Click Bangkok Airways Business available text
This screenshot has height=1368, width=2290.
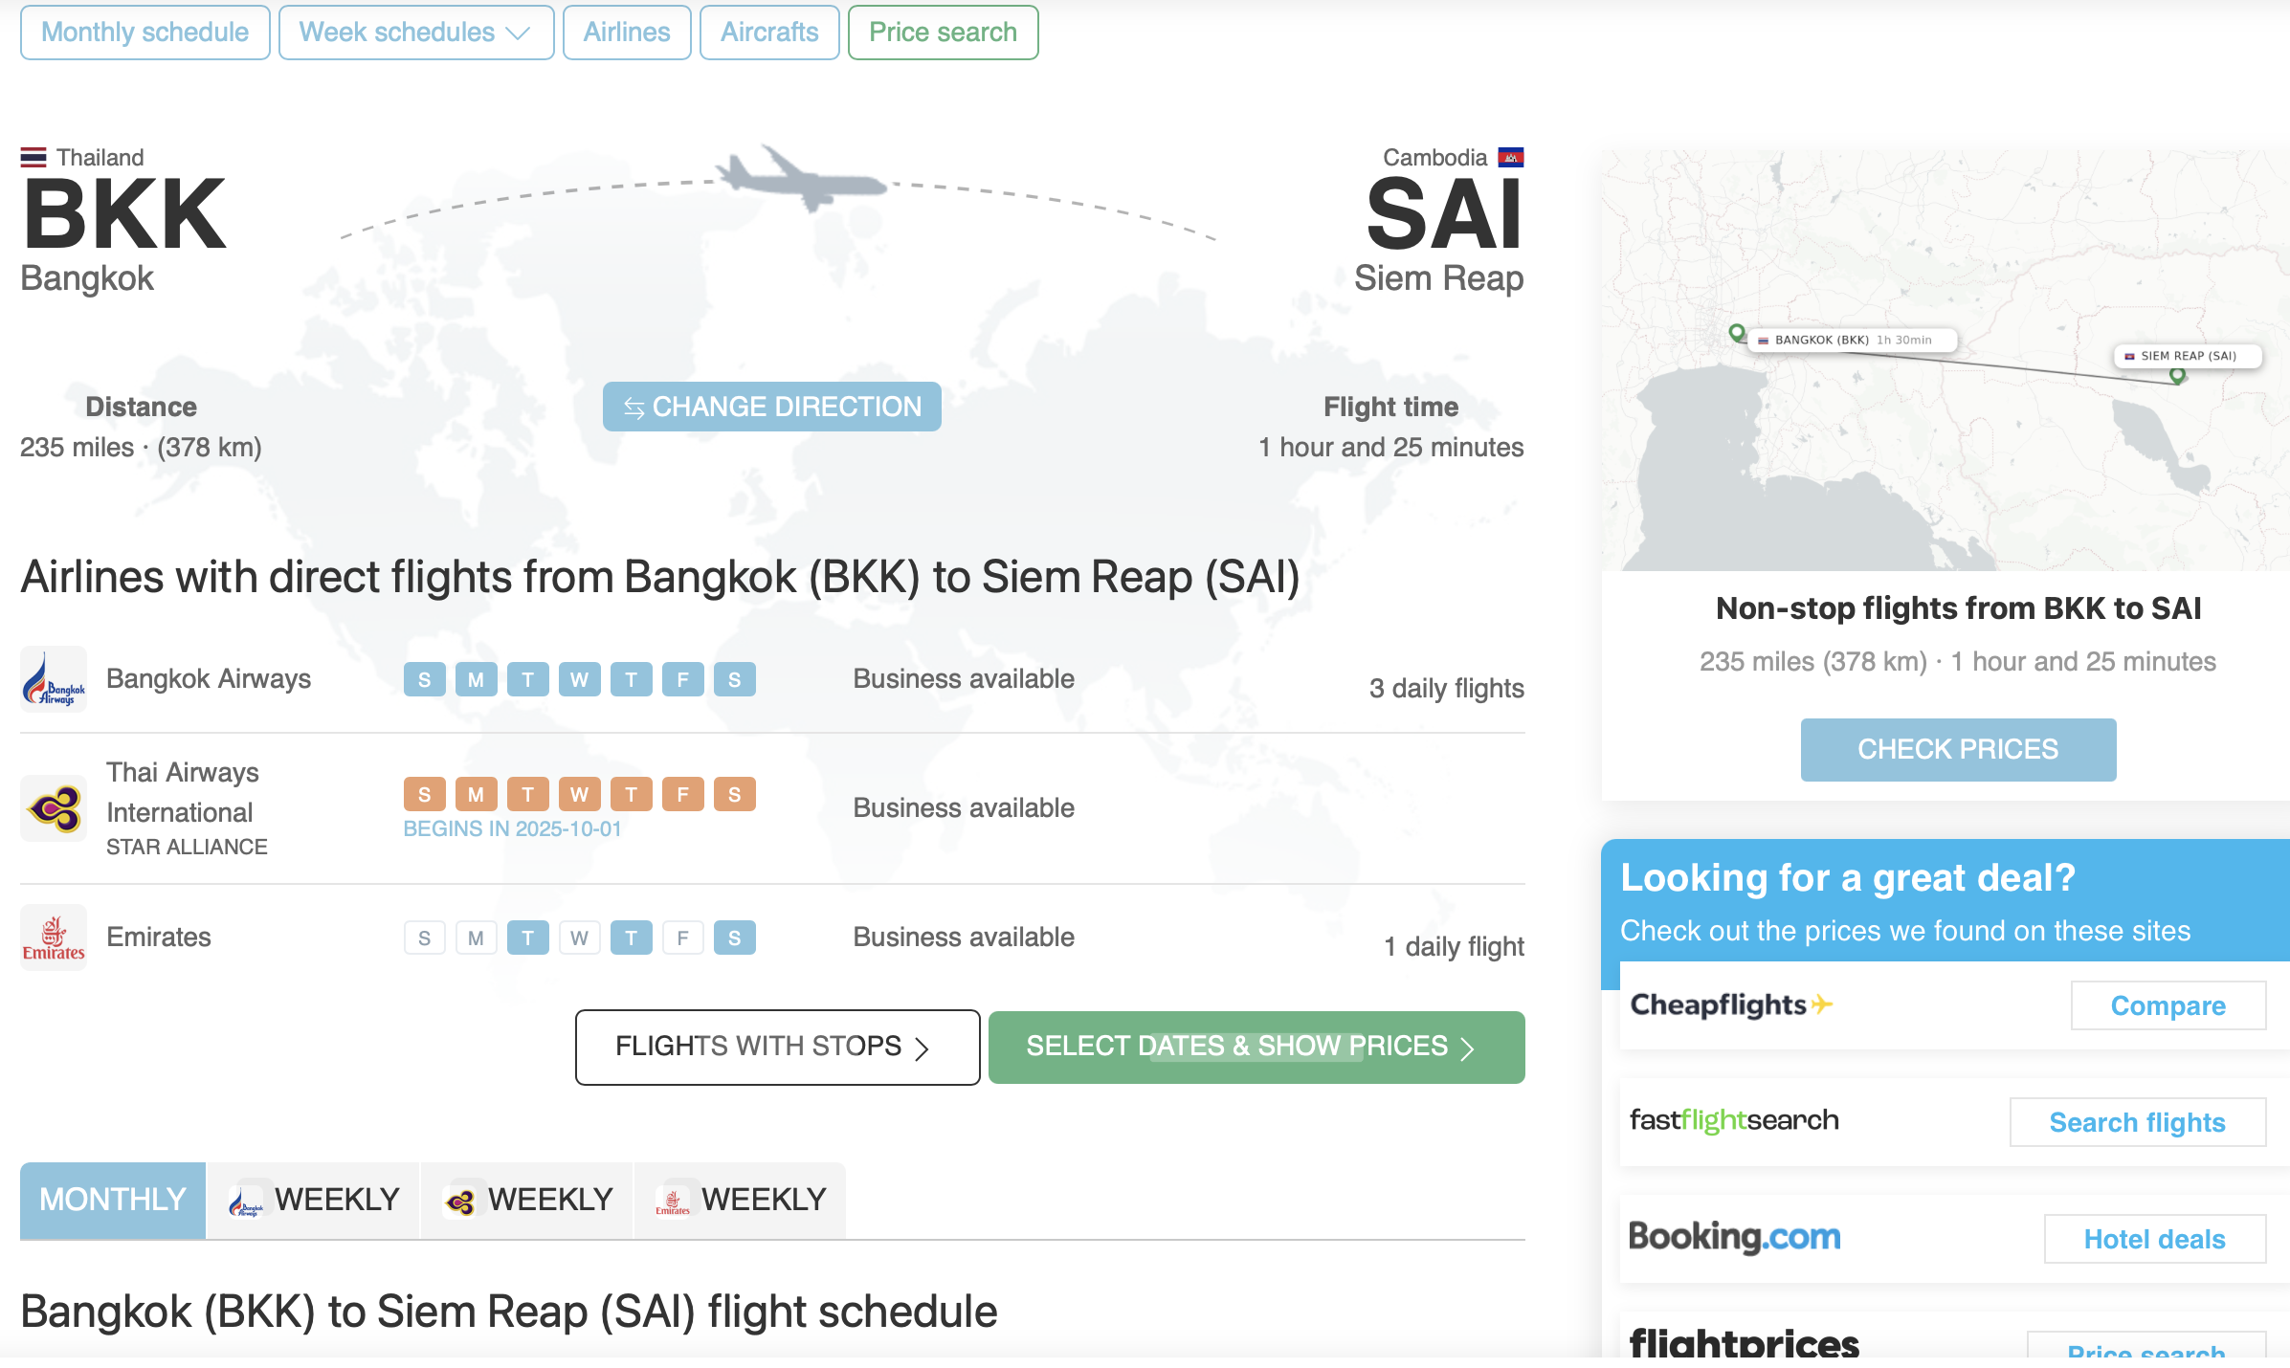tap(964, 679)
